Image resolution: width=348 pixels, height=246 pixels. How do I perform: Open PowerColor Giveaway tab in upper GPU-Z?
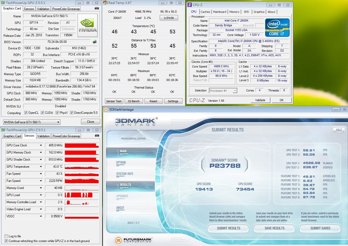tap(66, 9)
